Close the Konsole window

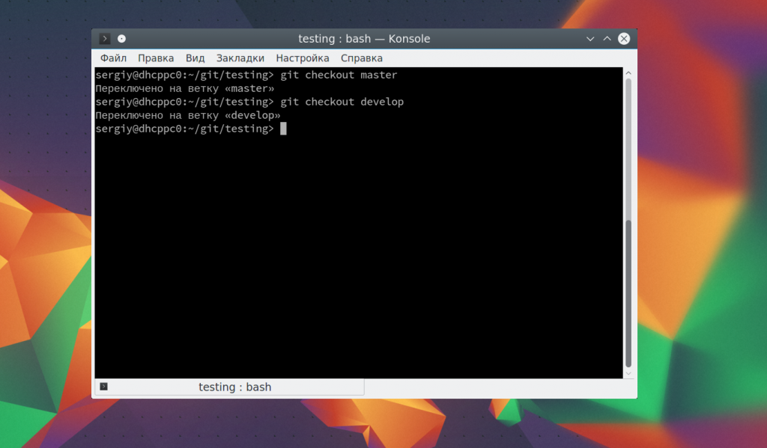pyautogui.click(x=624, y=39)
